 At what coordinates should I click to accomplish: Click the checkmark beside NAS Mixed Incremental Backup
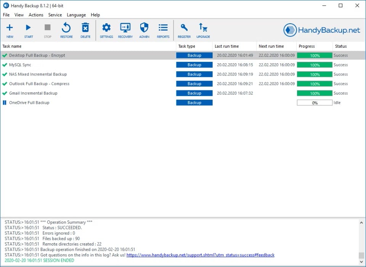[x=5, y=74]
